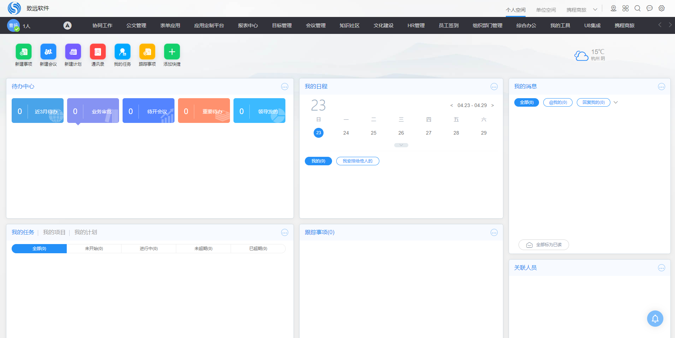This screenshot has height=338, width=675.
Task: Filter schedule by 我的(0)
Action: pos(318,161)
